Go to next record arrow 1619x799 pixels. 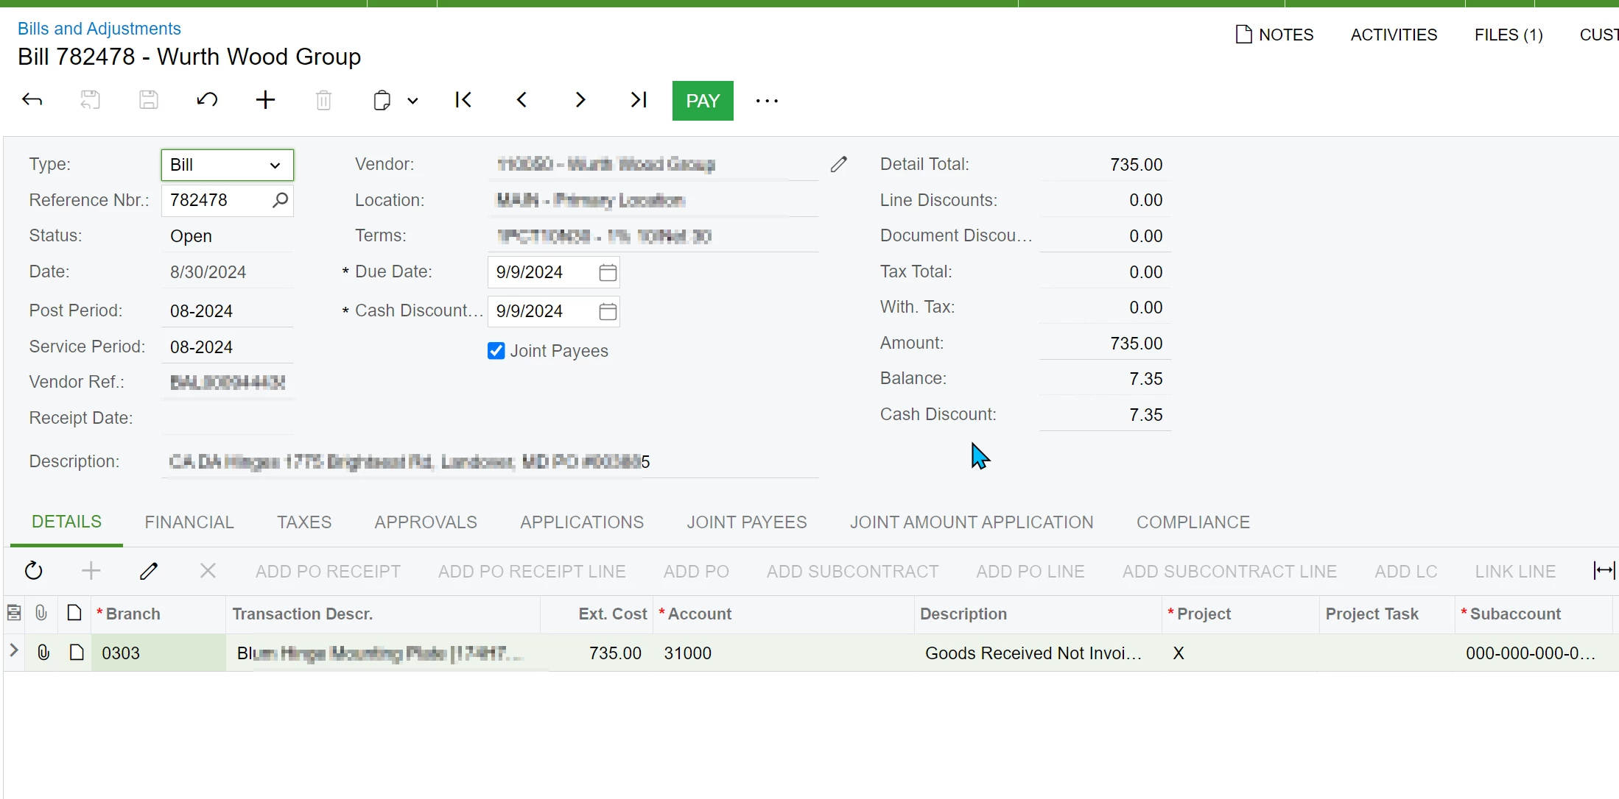pyautogui.click(x=580, y=100)
